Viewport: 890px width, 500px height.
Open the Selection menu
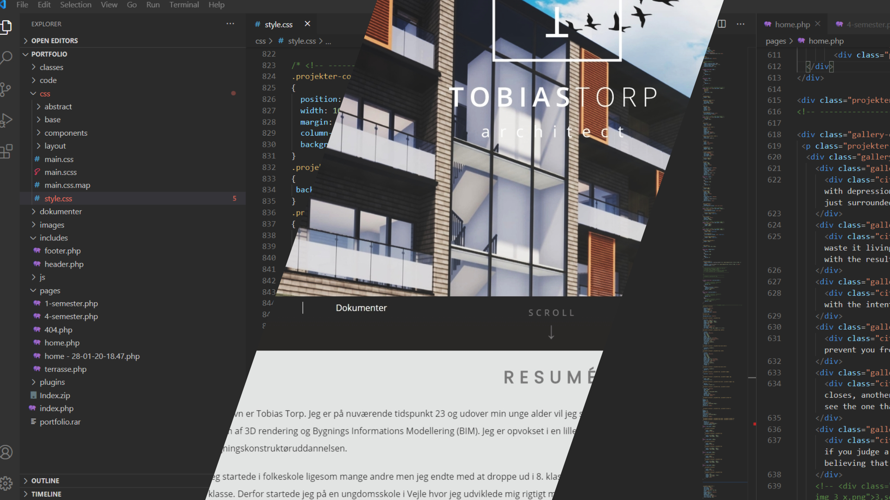click(76, 5)
